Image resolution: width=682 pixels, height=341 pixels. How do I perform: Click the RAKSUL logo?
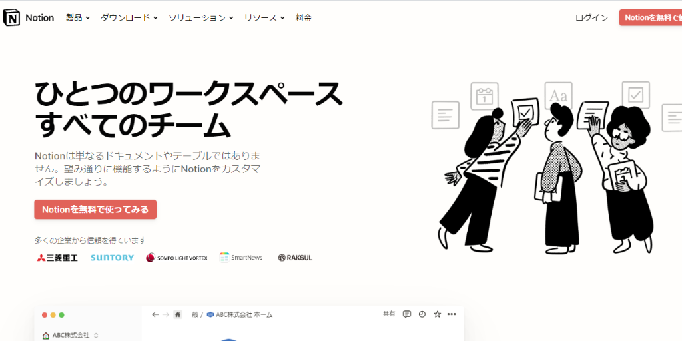pos(295,258)
